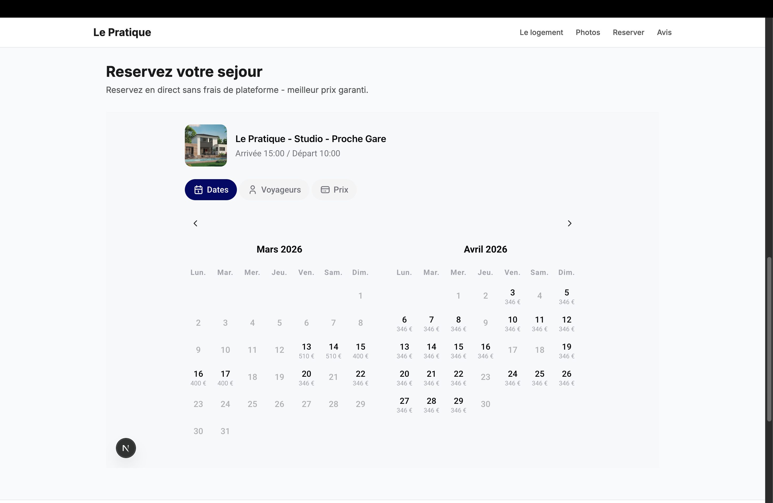Choose April 11 date cell
The image size is (773, 503).
[x=540, y=323]
